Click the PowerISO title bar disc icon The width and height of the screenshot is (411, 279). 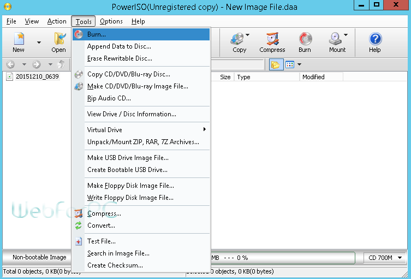point(8,7)
